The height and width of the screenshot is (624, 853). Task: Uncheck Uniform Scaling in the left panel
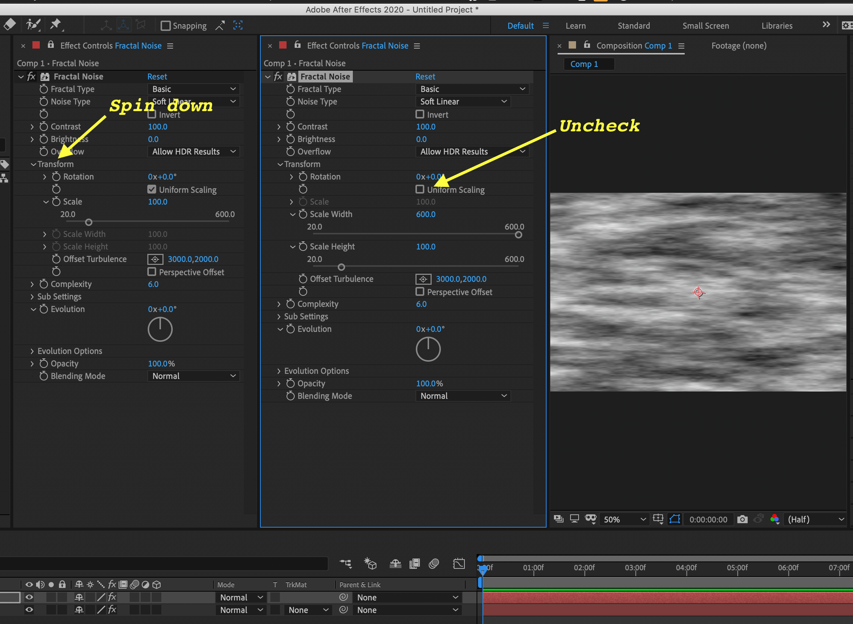pos(152,189)
